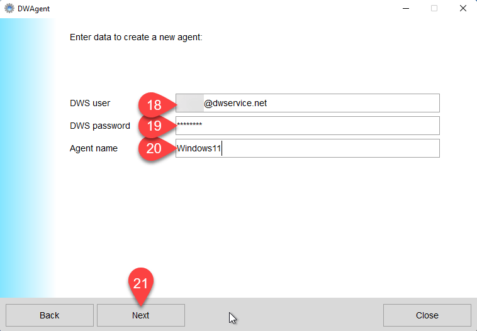Click into the Agent name field
This screenshot has width=477, height=331.
point(308,148)
